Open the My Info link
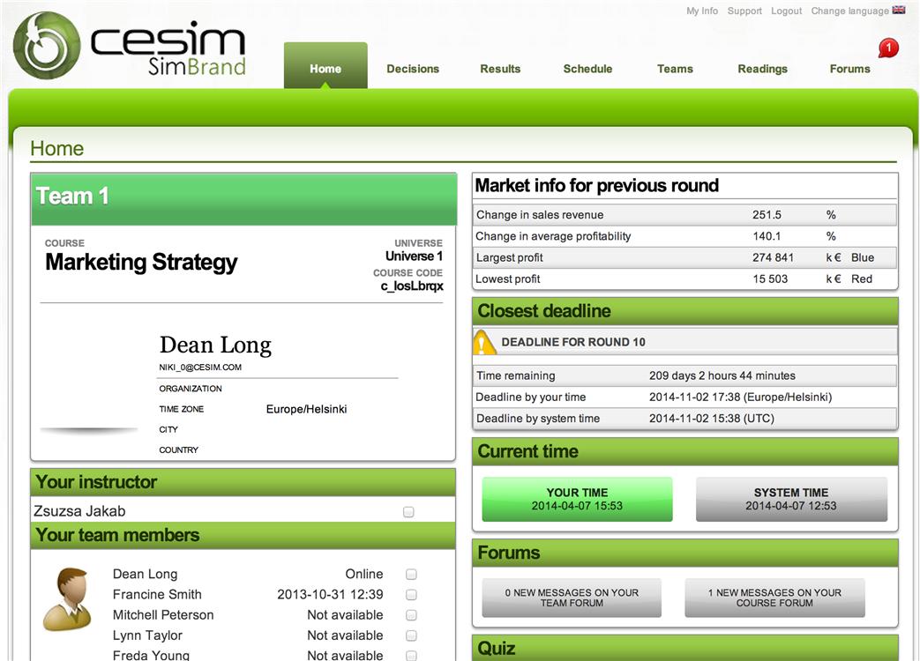The image size is (920, 661). [x=702, y=11]
